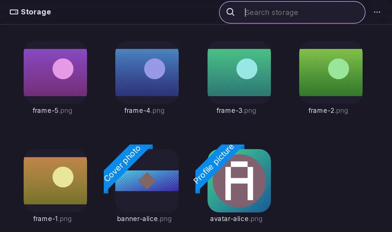Open the three-dot more options menu
This screenshot has height=232, width=392.
[x=377, y=12]
